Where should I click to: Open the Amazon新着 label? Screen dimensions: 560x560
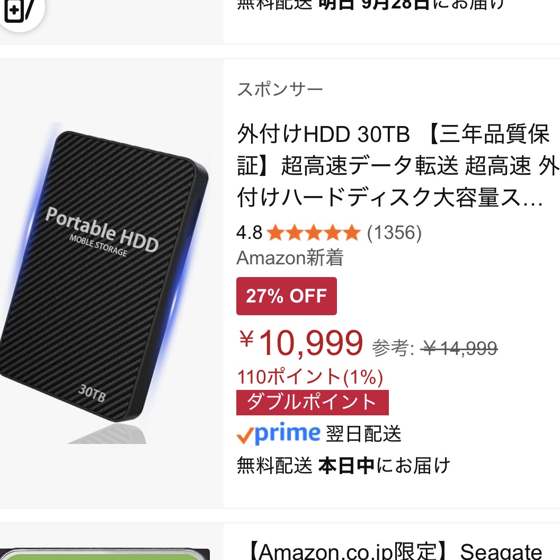(x=290, y=257)
